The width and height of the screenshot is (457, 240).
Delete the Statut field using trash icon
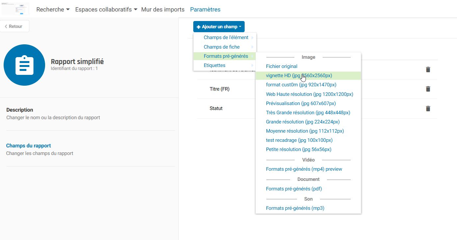(428, 108)
